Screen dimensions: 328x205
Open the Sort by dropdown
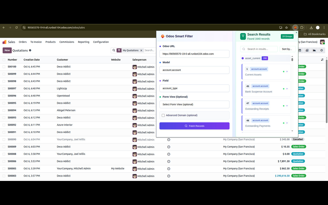coord(288,49)
